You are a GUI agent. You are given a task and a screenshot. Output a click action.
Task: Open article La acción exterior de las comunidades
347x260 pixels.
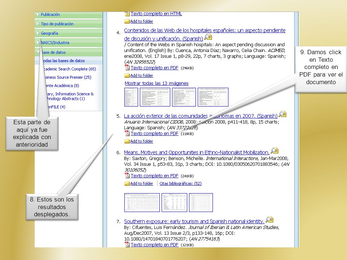click(201, 116)
